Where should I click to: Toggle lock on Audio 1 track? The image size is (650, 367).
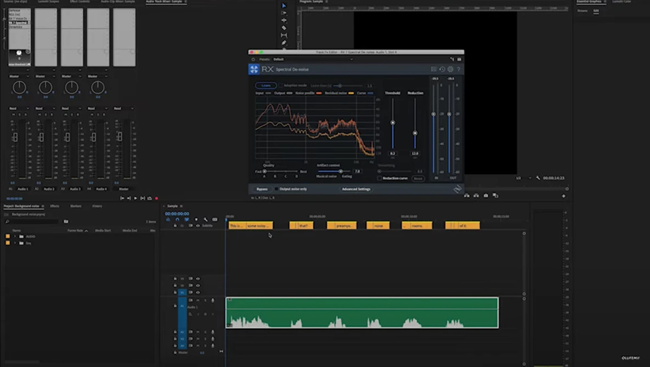click(x=175, y=306)
